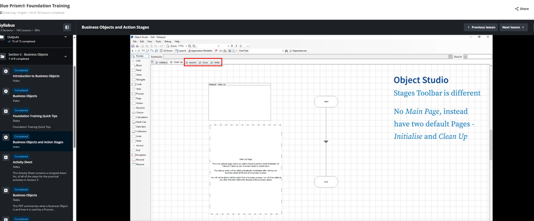This screenshot has width=534, height=221.
Task: Toggle underline text formatting
Action: click(x=241, y=46)
